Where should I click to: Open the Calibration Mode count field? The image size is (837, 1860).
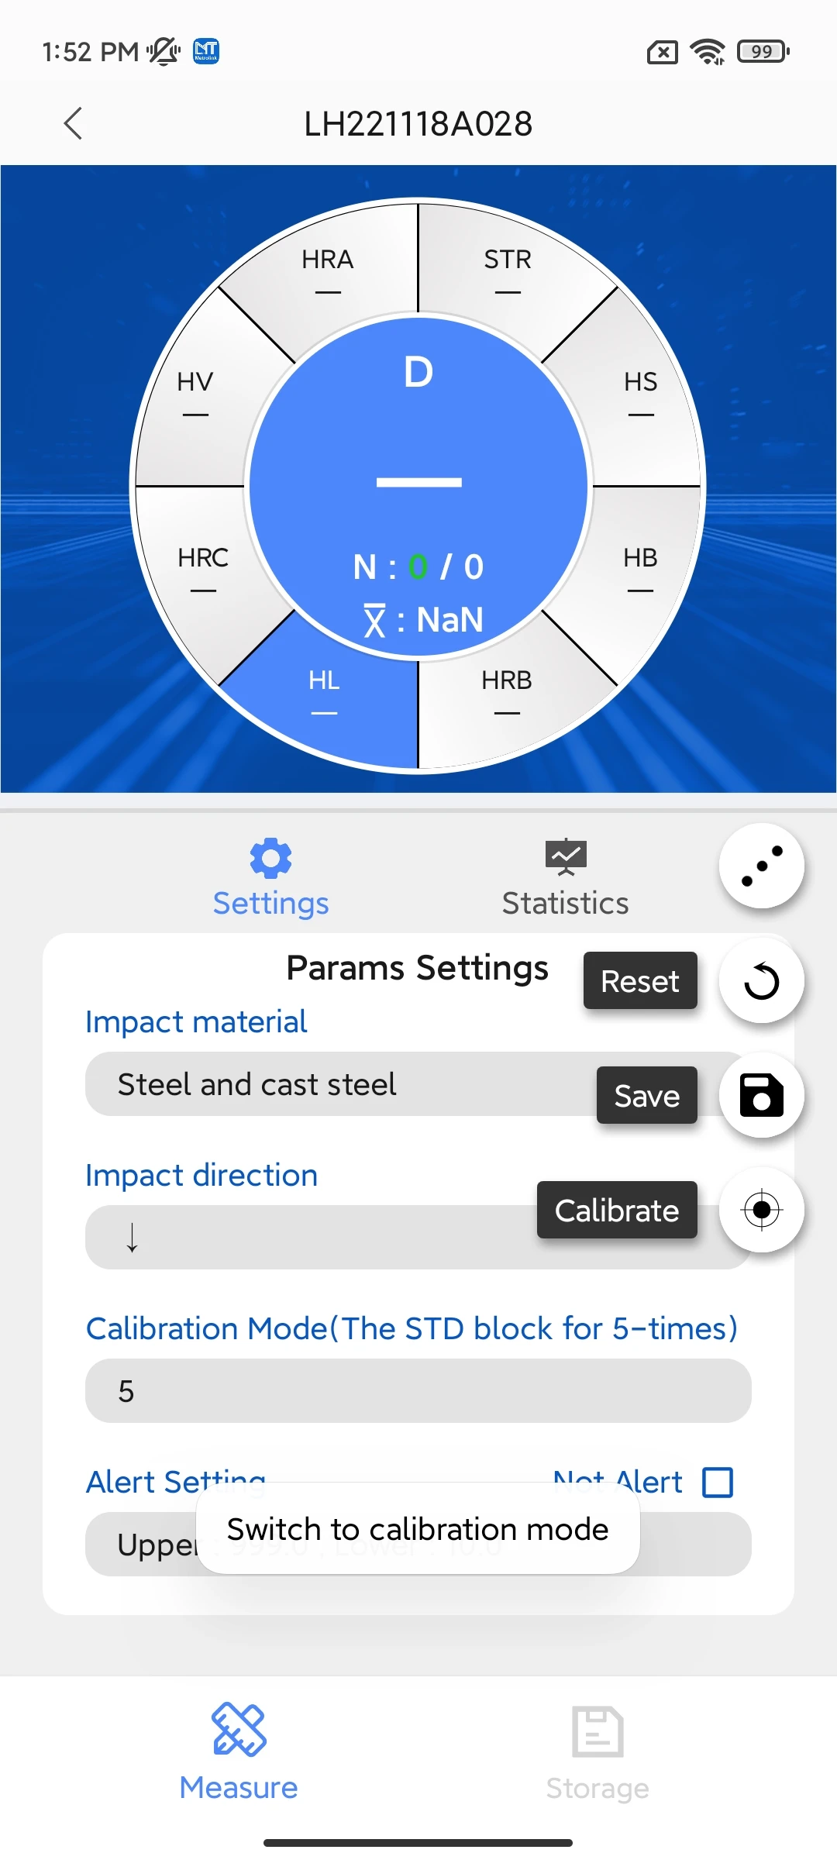[x=418, y=1390]
